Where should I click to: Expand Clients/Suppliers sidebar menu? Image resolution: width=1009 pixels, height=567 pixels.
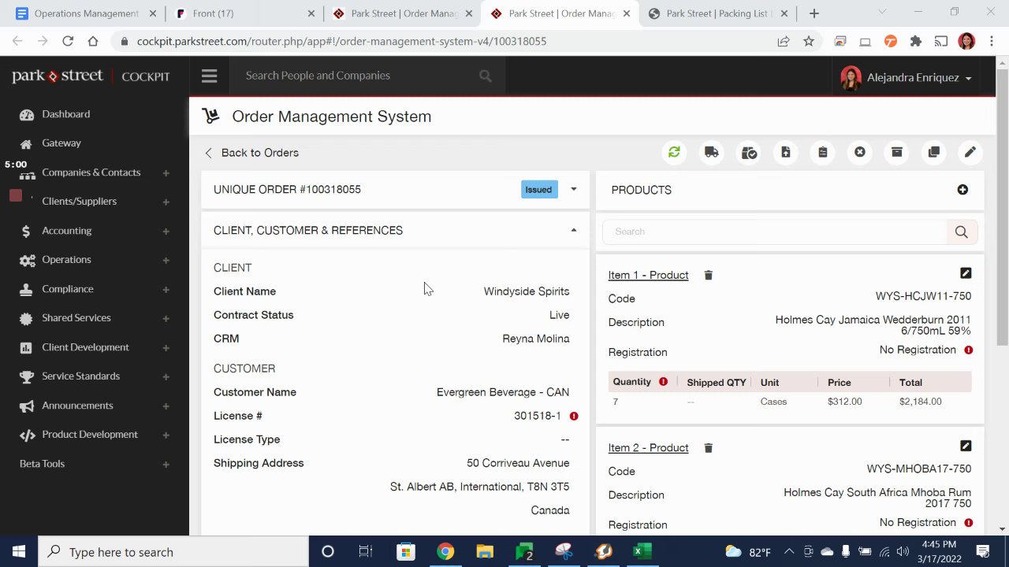[x=166, y=202]
